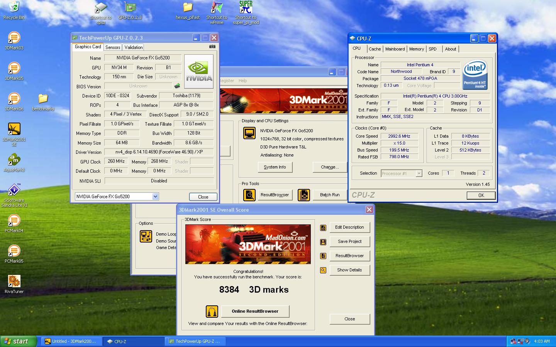Screen dimensions: 556x347
Task: Switch to the Validation tab in GPU-Z
Action: pos(134,47)
